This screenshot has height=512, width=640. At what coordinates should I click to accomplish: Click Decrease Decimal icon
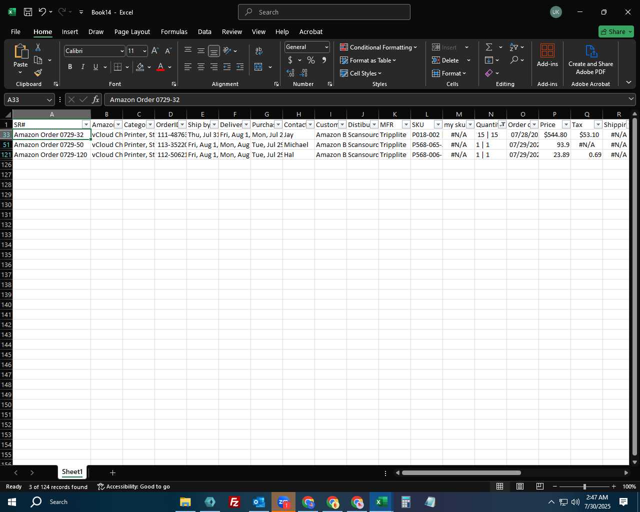click(304, 73)
